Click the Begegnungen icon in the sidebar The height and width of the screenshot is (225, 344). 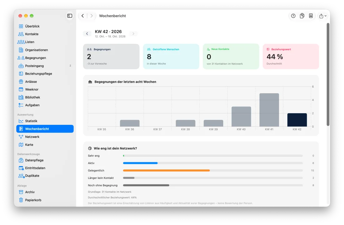pyautogui.click(x=21, y=58)
